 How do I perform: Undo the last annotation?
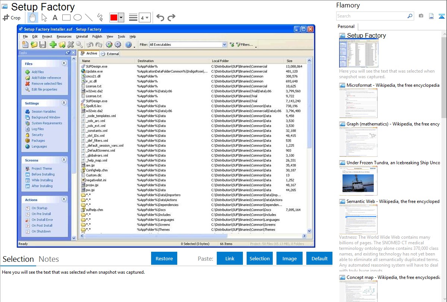tap(160, 18)
